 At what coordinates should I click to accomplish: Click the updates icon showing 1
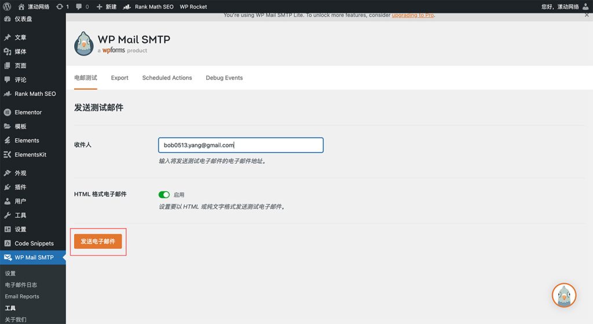point(60,6)
